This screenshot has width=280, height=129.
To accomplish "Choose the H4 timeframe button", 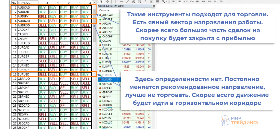I will pyautogui.click(x=204, y=2).
